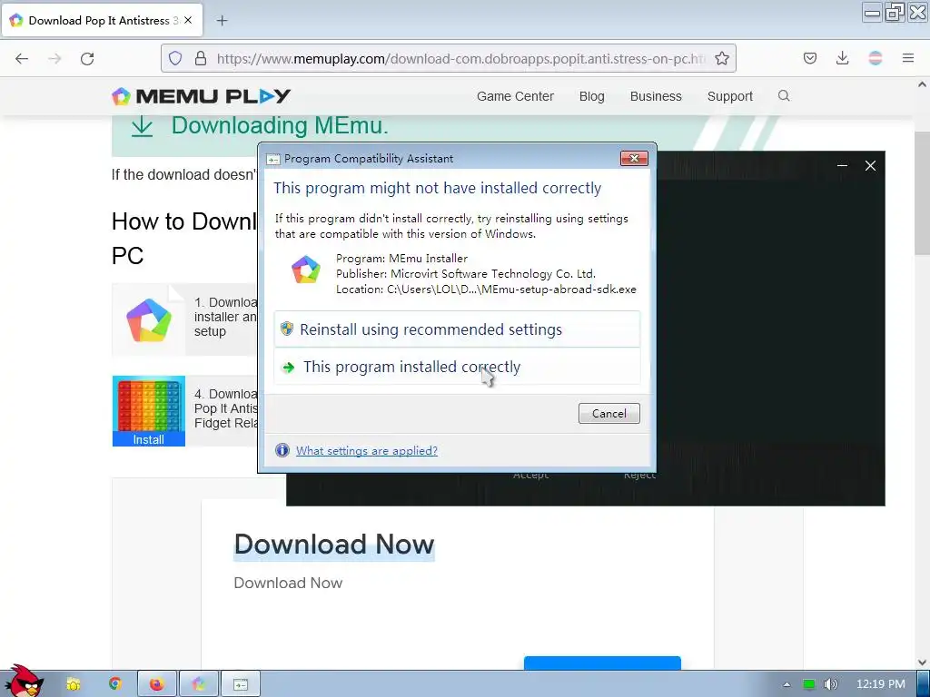Click Cancel in Program Compatibility Assistant

tap(609, 414)
